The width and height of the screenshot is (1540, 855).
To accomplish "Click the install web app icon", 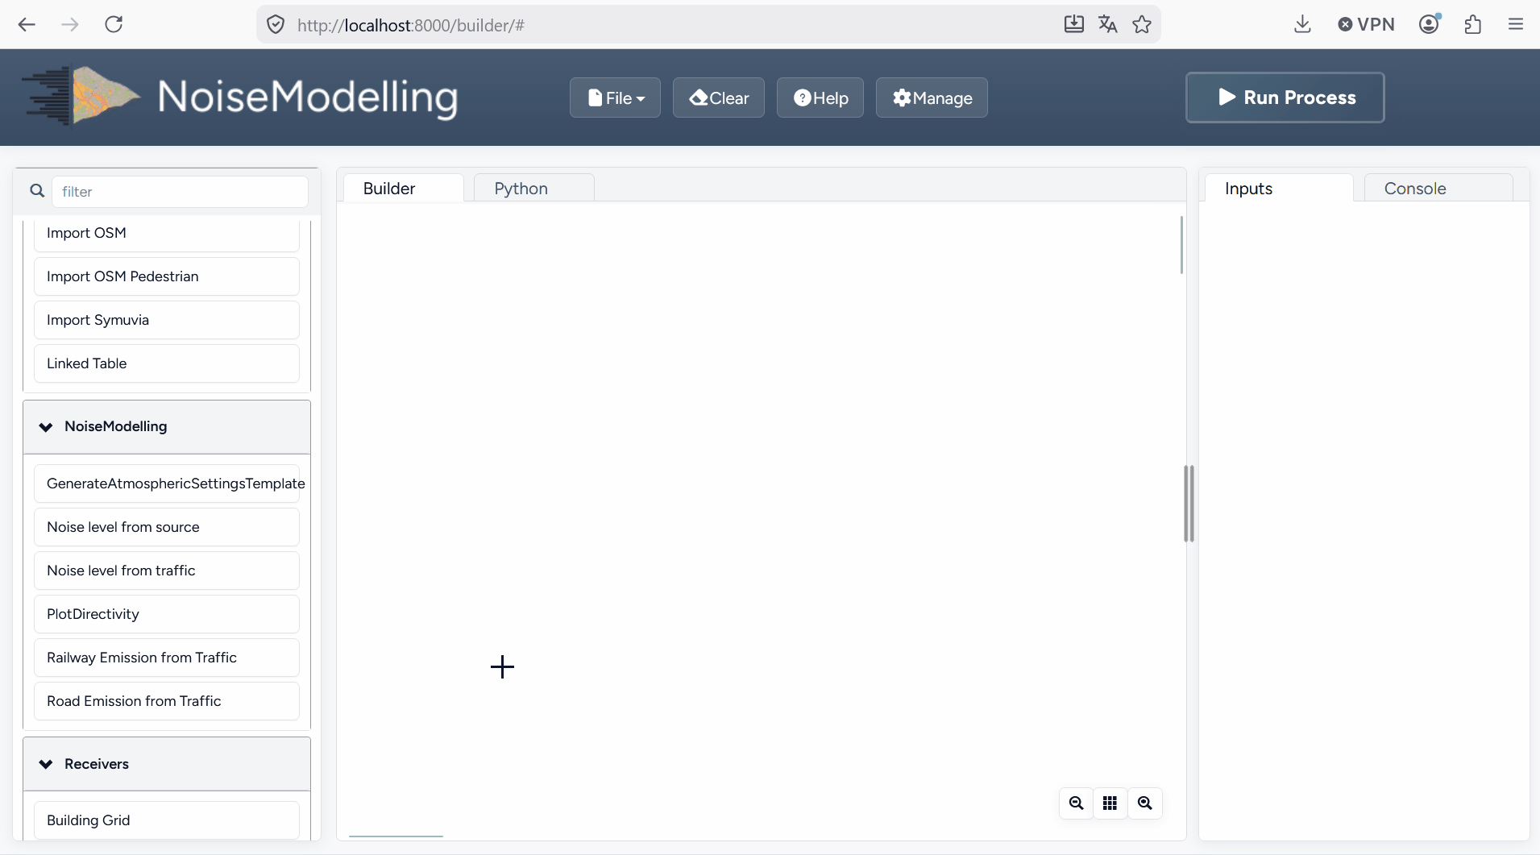I will 1073,24.
